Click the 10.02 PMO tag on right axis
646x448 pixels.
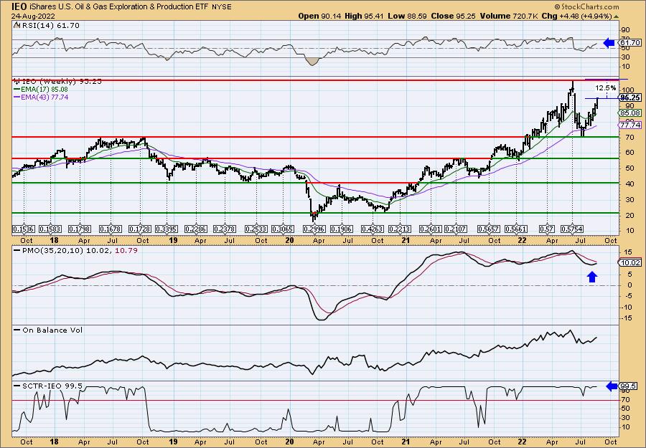point(630,262)
